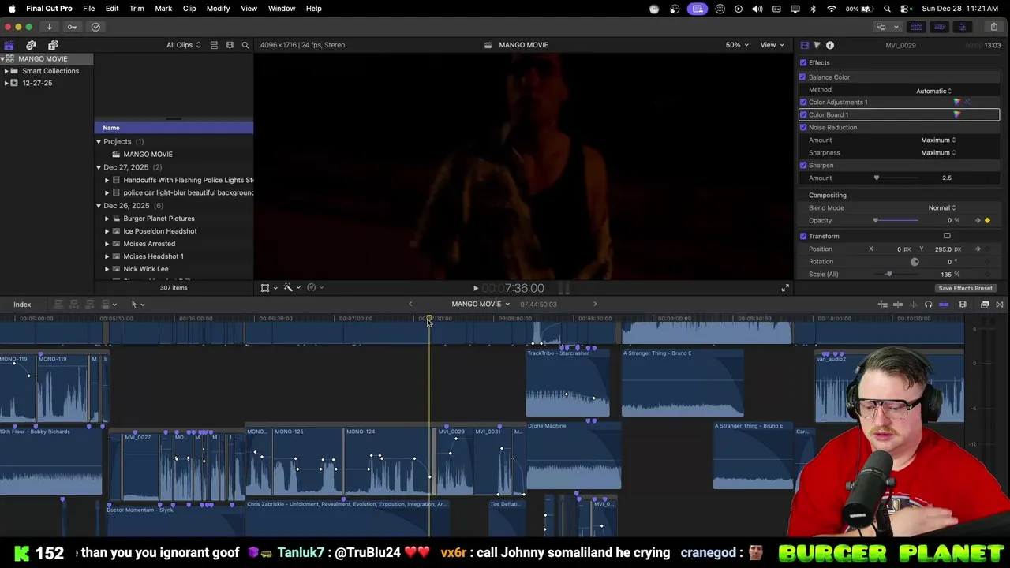
Task: Open the Clip menu
Action: point(189,9)
